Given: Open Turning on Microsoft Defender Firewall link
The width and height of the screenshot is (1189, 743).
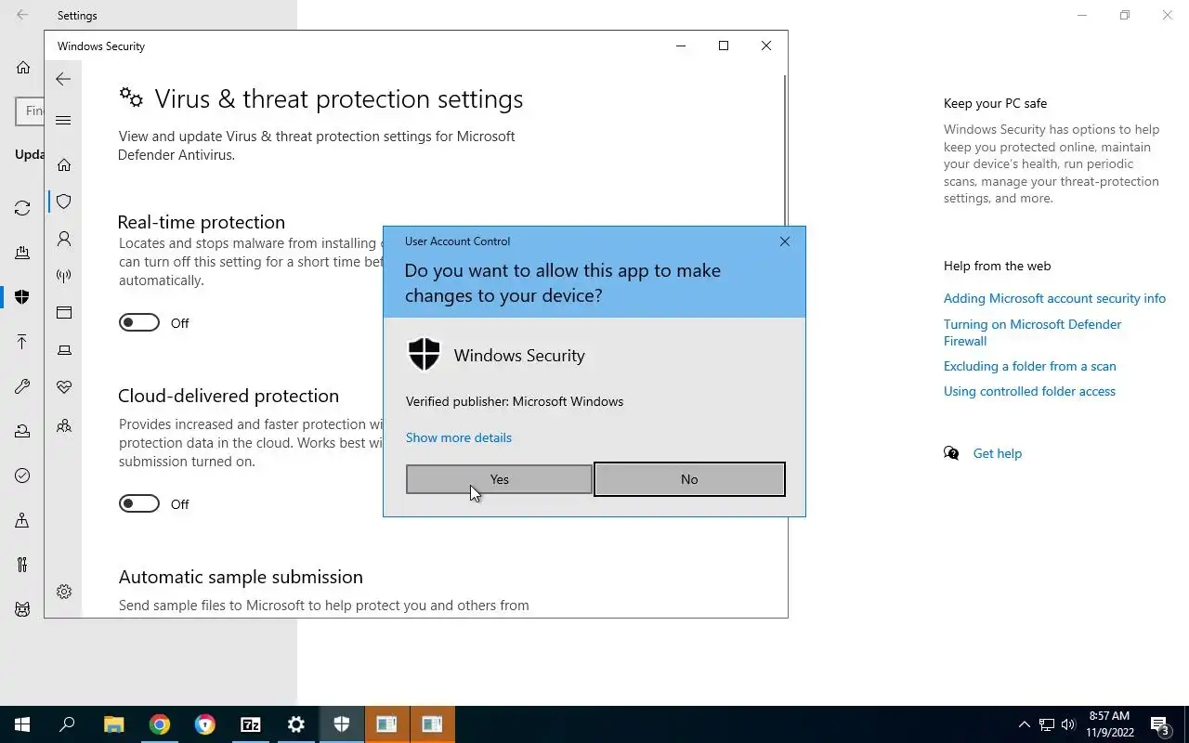Looking at the screenshot, I should coord(1032,332).
